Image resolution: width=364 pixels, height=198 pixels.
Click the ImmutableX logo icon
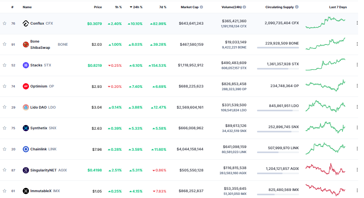point(26,191)
